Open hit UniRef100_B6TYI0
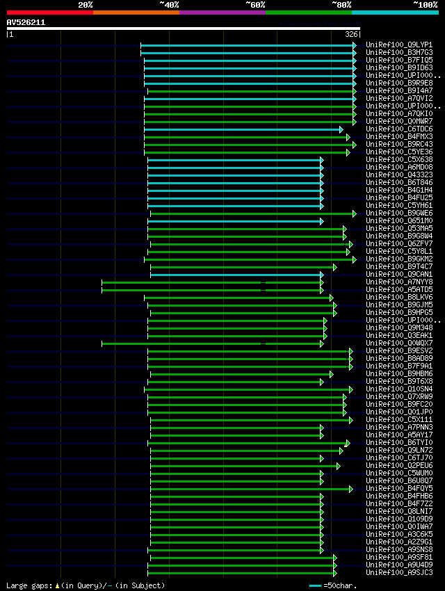The image size is (445, 591). click(x=399, y=442)
